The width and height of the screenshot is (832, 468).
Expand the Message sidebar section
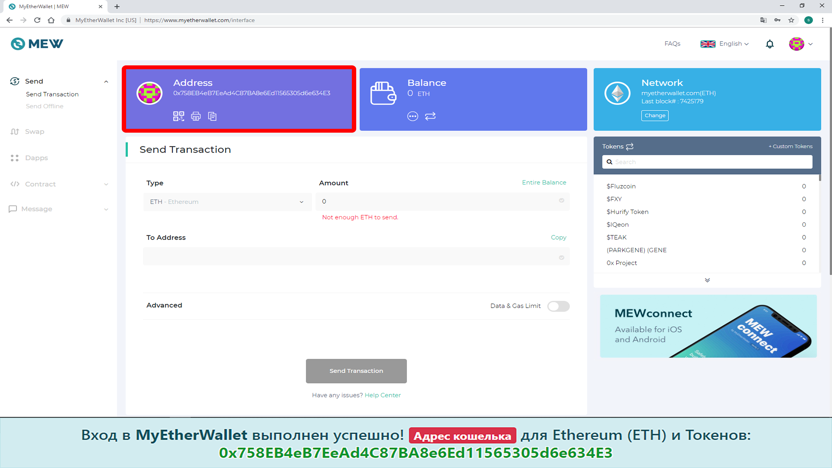tap(106, 209)
